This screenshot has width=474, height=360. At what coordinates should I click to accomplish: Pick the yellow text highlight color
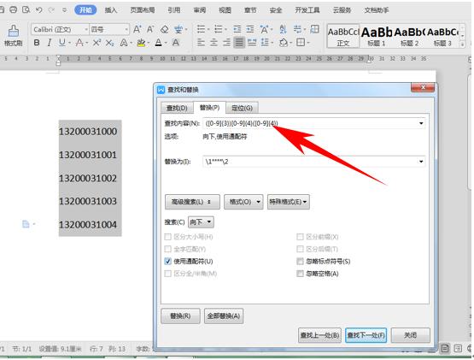[141, 43]
